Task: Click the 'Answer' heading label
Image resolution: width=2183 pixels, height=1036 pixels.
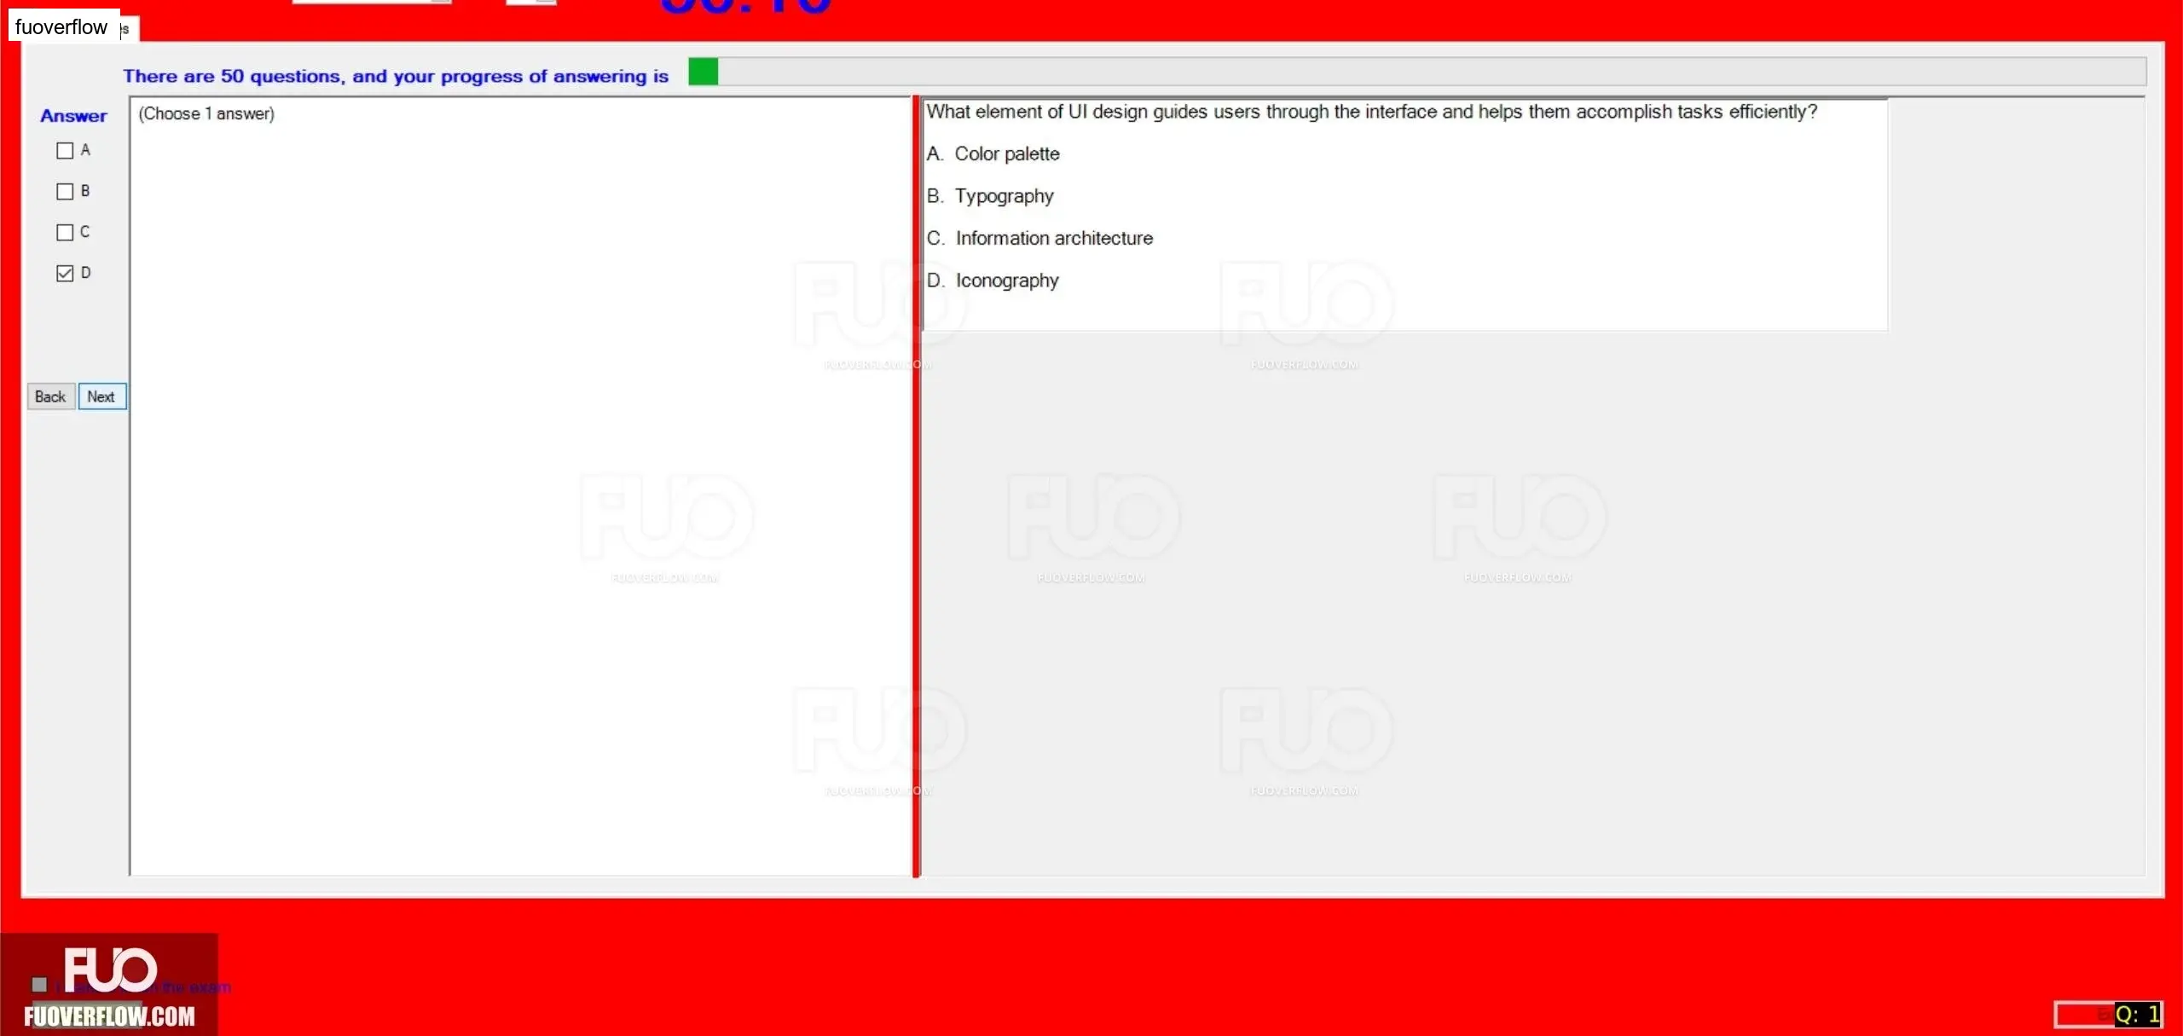Action: pyautogui.click(x=73, y=116)
